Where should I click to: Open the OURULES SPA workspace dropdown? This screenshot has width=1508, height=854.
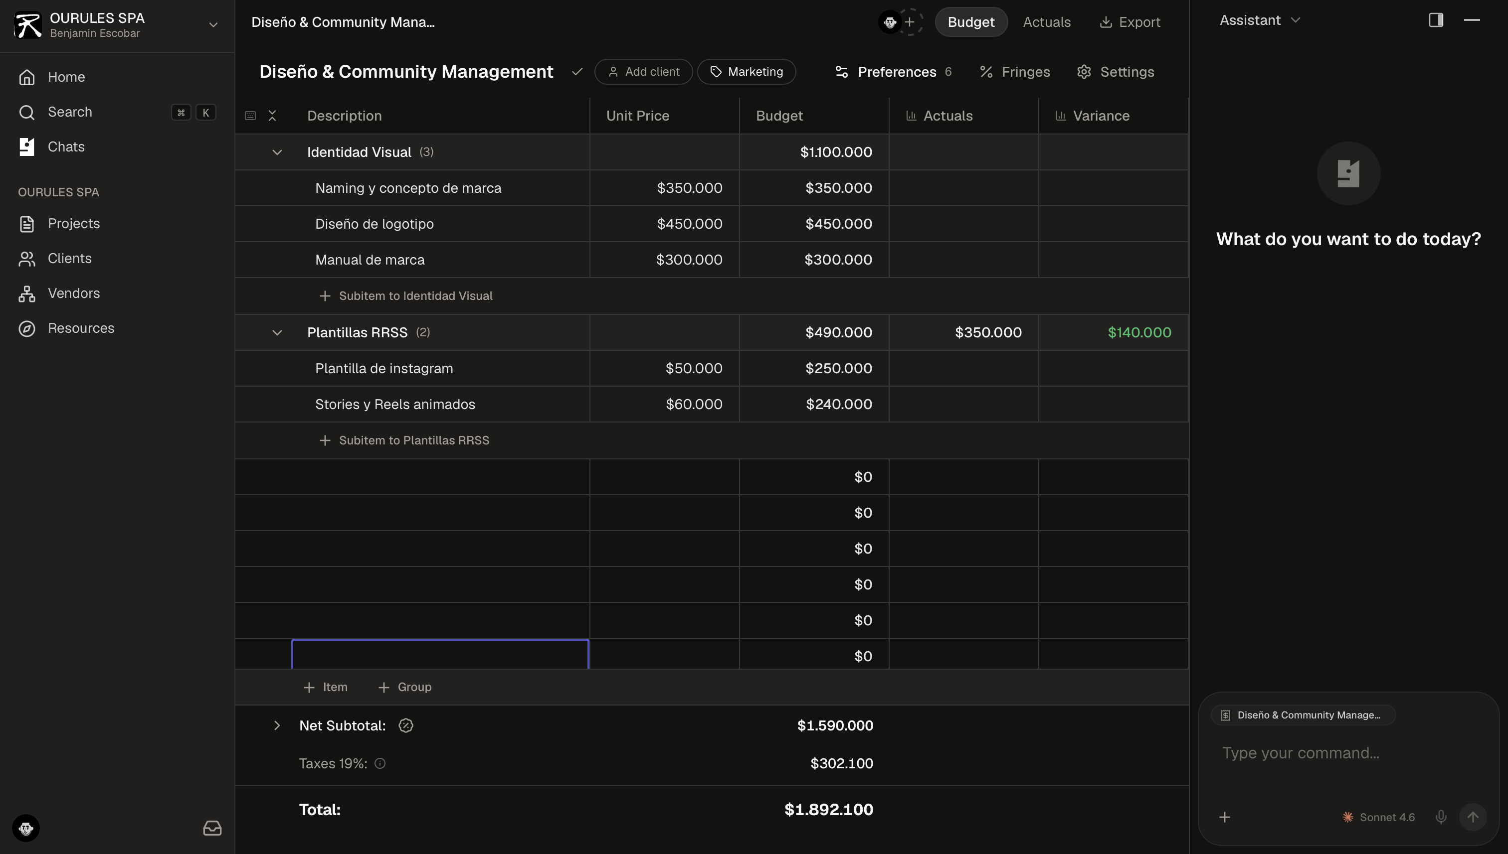point(213,24)
